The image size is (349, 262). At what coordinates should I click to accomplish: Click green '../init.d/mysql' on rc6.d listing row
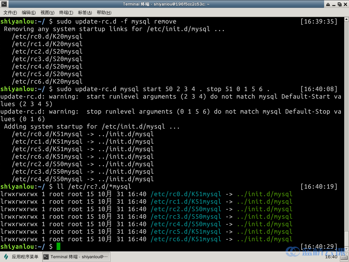[x=264, y=239]
